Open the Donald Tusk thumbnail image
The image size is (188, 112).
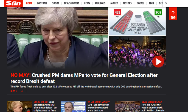(x=73, y=107)
